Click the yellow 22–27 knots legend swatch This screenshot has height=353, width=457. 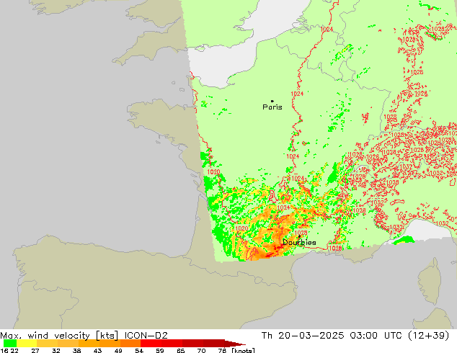point(27,344)
